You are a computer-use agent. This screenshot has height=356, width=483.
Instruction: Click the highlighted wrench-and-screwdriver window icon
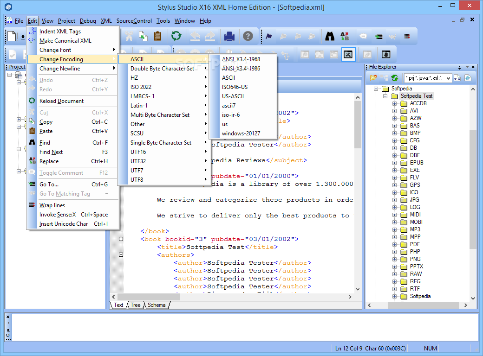348,55
